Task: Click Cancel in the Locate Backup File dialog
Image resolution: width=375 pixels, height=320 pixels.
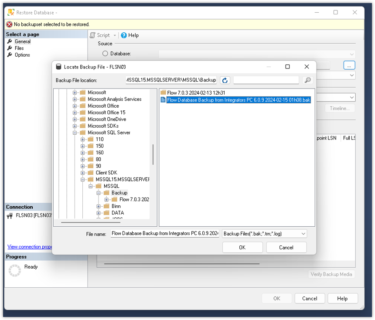Action: click(286, 248)
